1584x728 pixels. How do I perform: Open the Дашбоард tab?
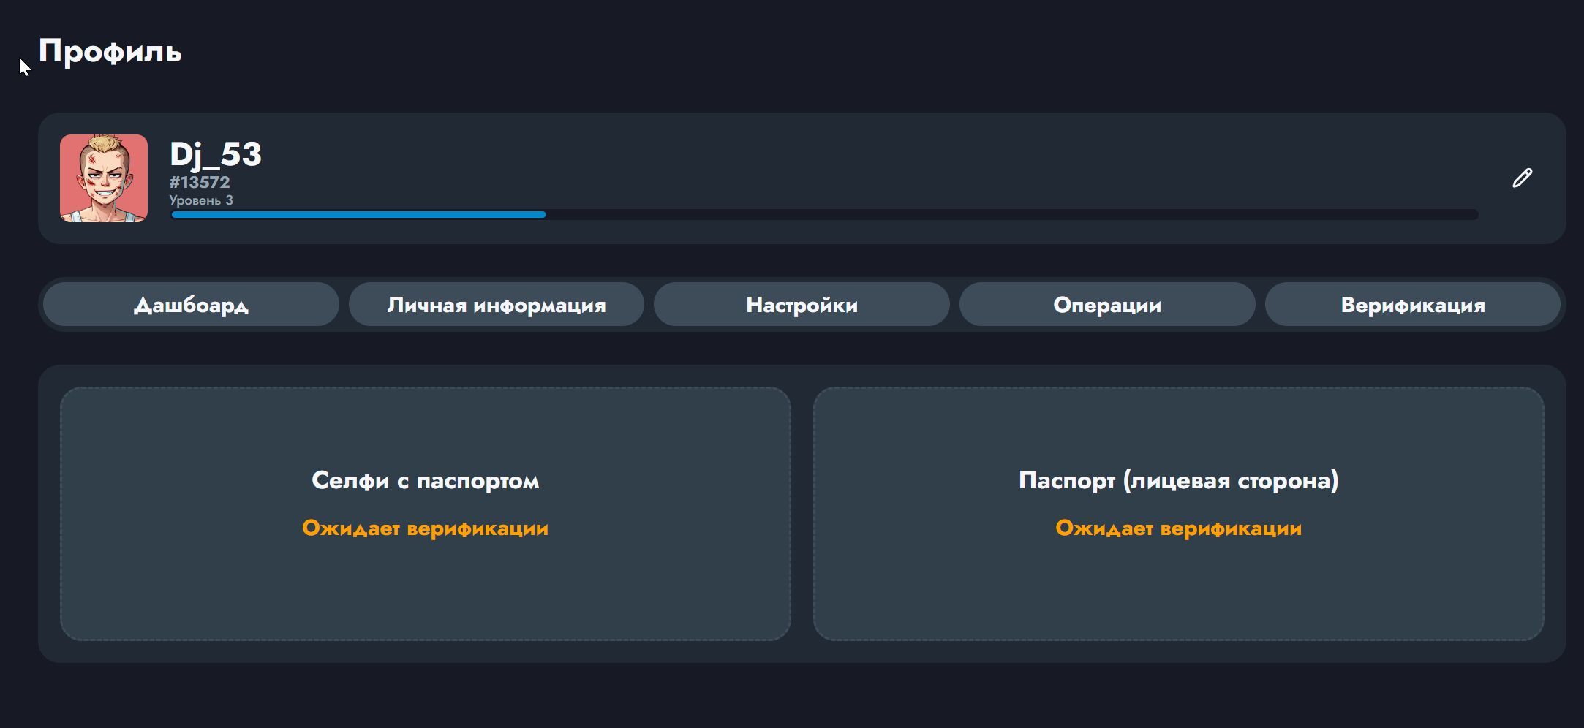point(191,305)
